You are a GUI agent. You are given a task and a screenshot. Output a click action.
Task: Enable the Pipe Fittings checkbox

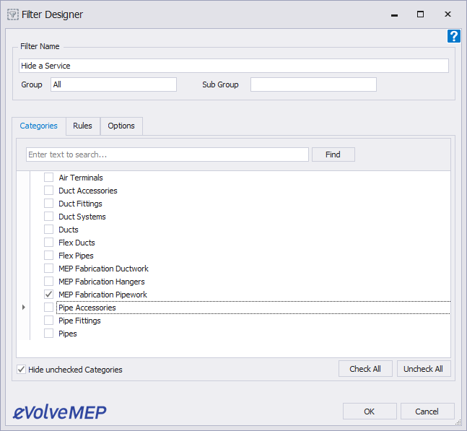coord(48,321)
